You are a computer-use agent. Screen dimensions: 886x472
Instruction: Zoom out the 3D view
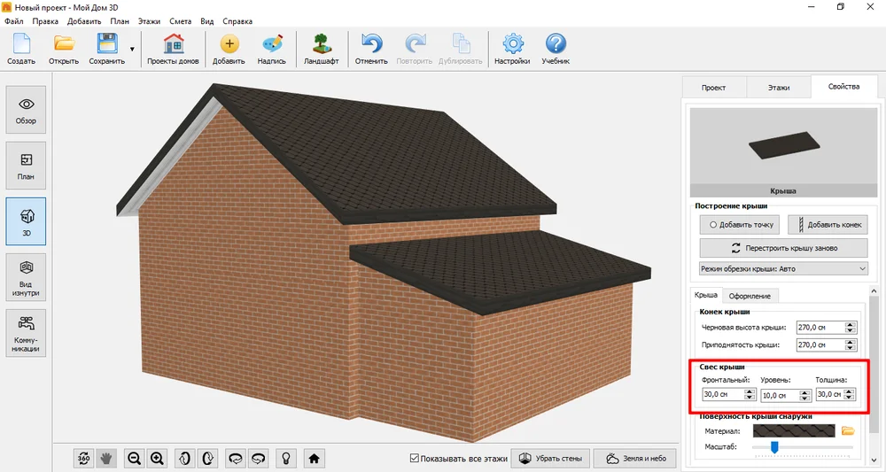point(134,459)
